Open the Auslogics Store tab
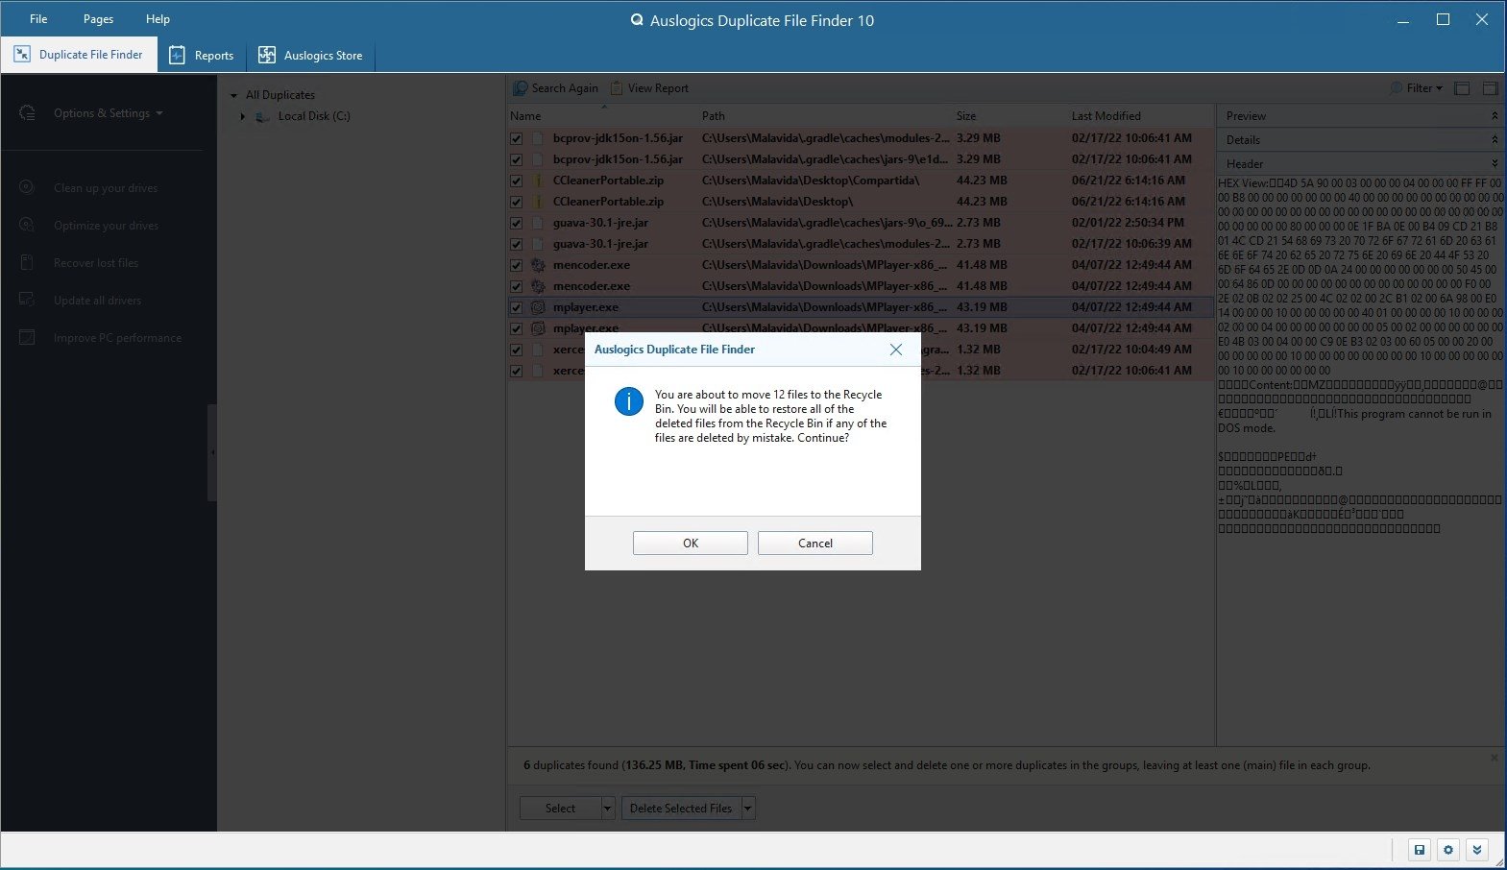Screen dimensions: 1507x870 click(x=310, y=55)
